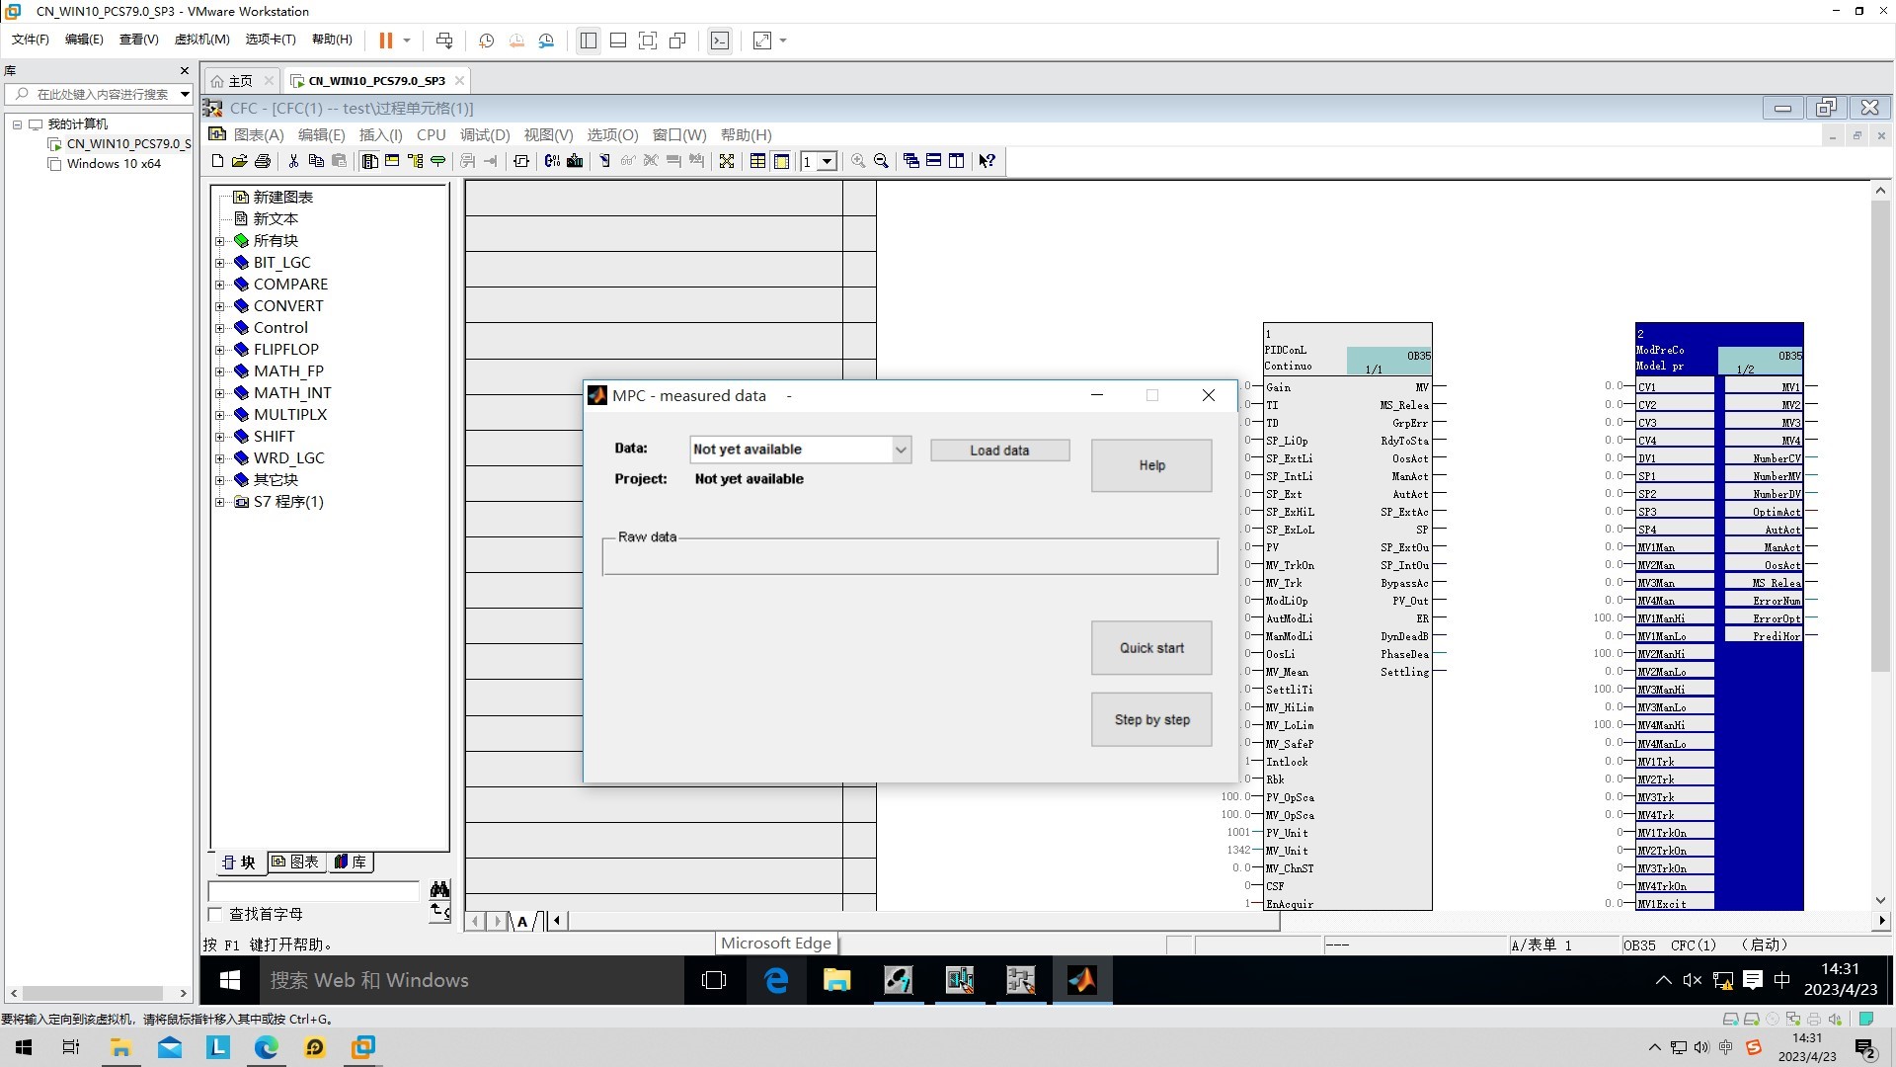Click the binoculars find block icon
Viewport: 1896px width, 1067px height.
point(439,889)
